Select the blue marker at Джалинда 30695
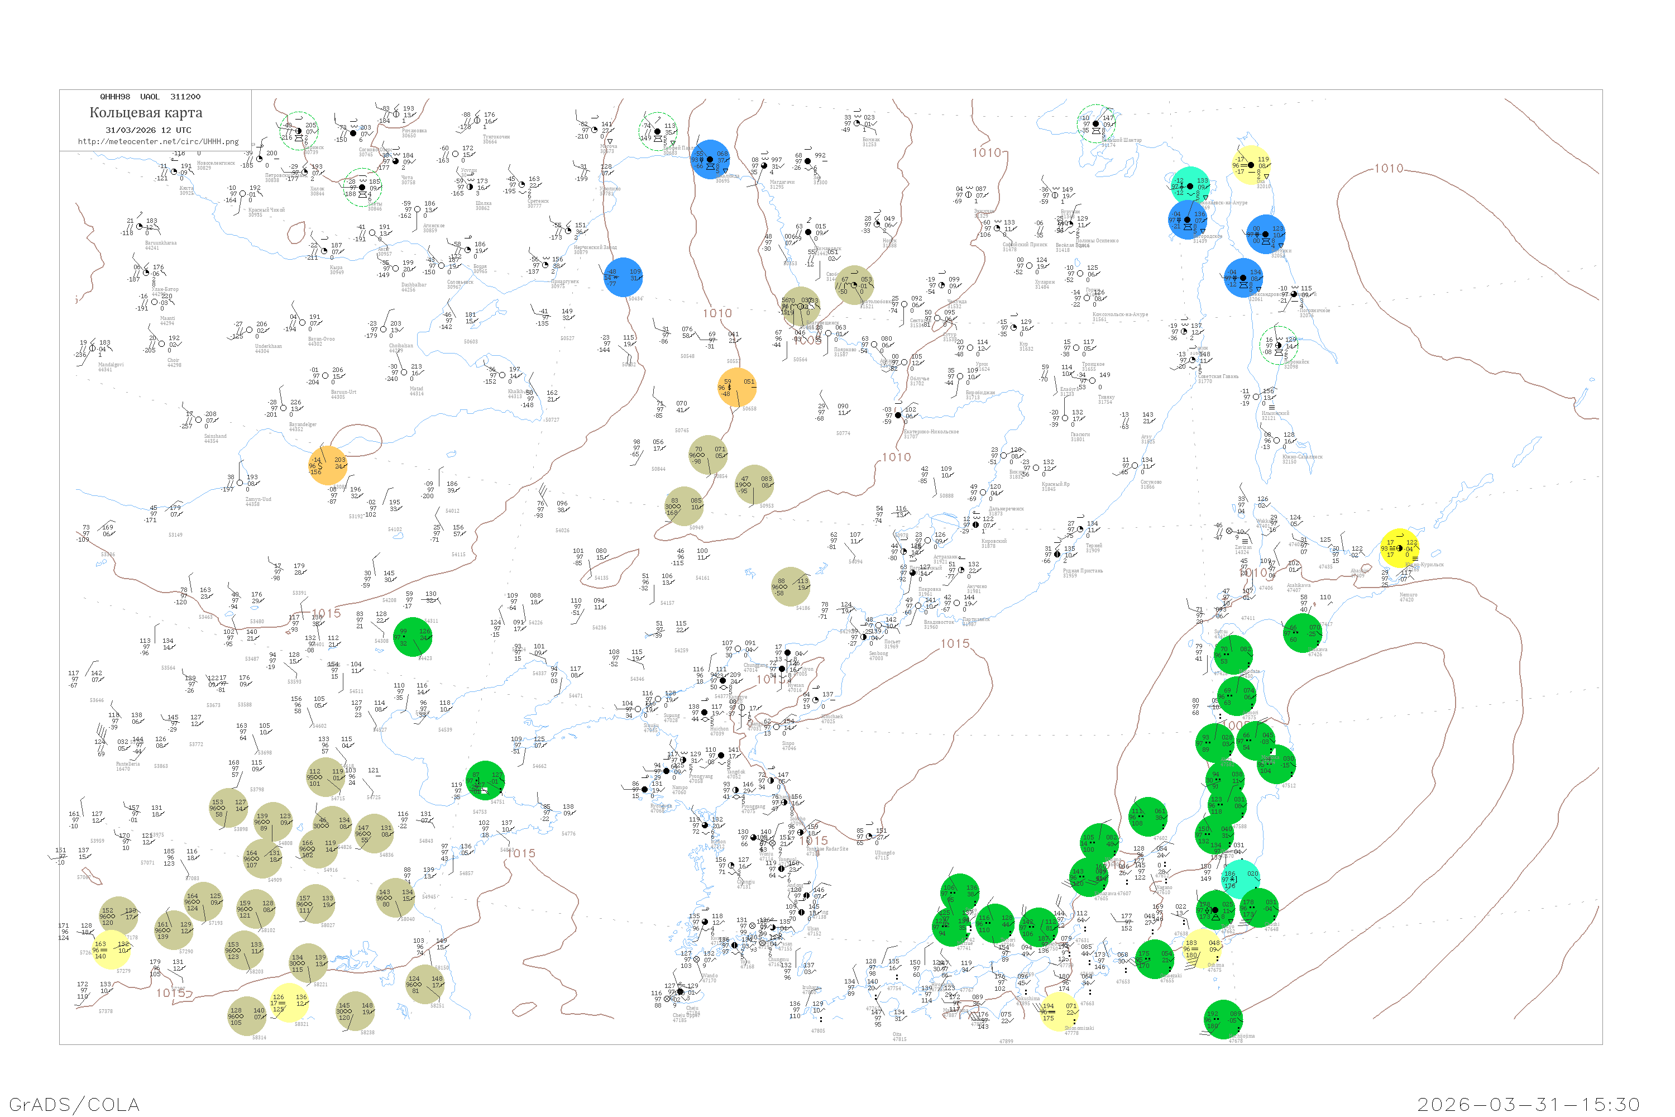The width and height of the screenshot is (1675, 1117). (x=710, y=160)
